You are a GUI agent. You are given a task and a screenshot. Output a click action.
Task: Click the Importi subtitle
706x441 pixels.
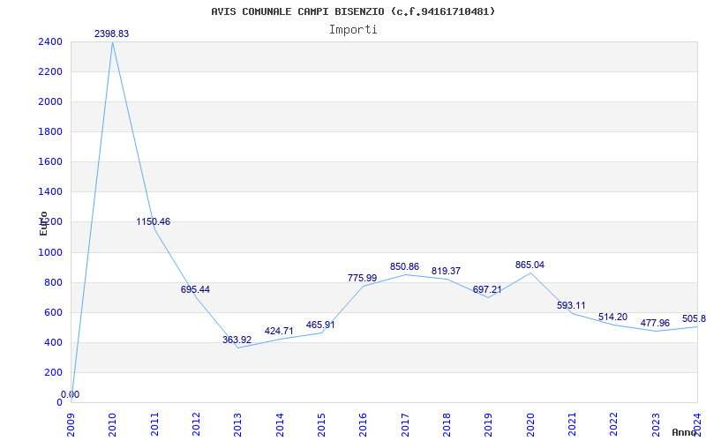coord(353,30)
